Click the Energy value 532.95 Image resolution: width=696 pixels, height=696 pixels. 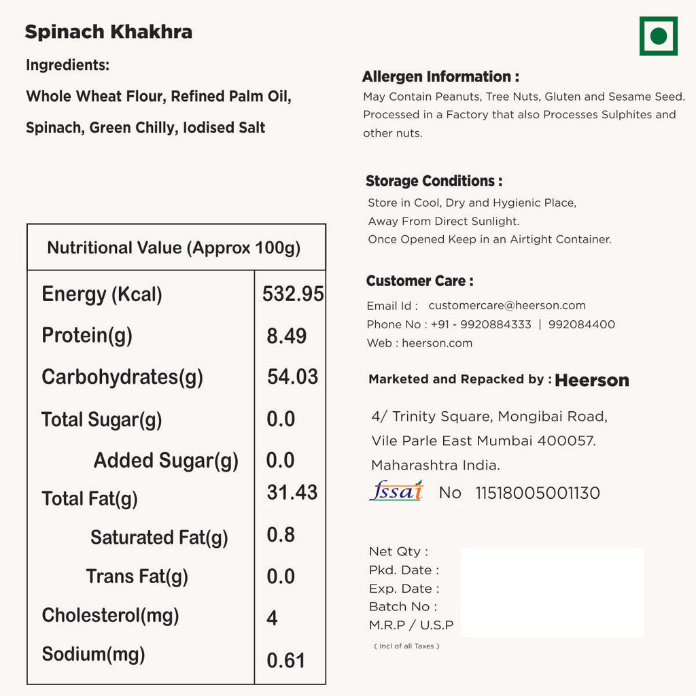293,294
